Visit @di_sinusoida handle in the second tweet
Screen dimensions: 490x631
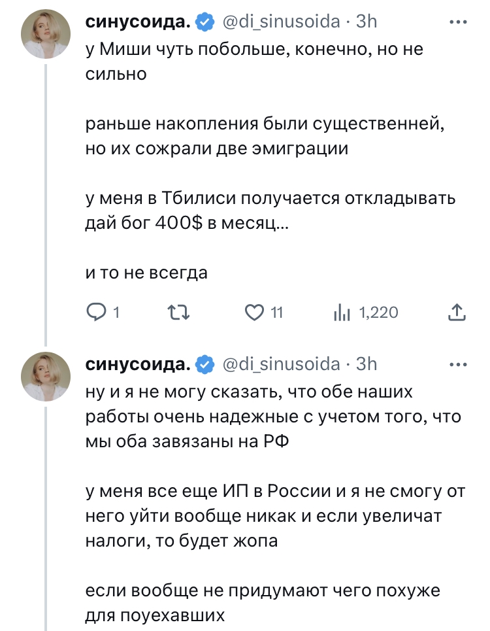(282, 364)
